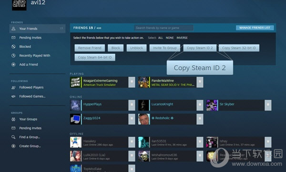Click the avi12 profile avatar

pyautogui.click(x=19, y=5)
